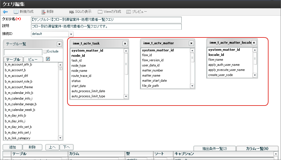Click scroll-up arrow in imw_t_actv_matter box
Viewport: 281px width, 160px height.
coord(192,50)
